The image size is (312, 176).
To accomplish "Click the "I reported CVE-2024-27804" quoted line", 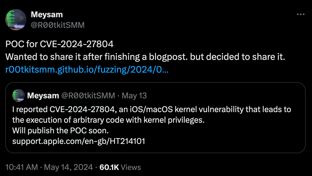I will (151, 109).
